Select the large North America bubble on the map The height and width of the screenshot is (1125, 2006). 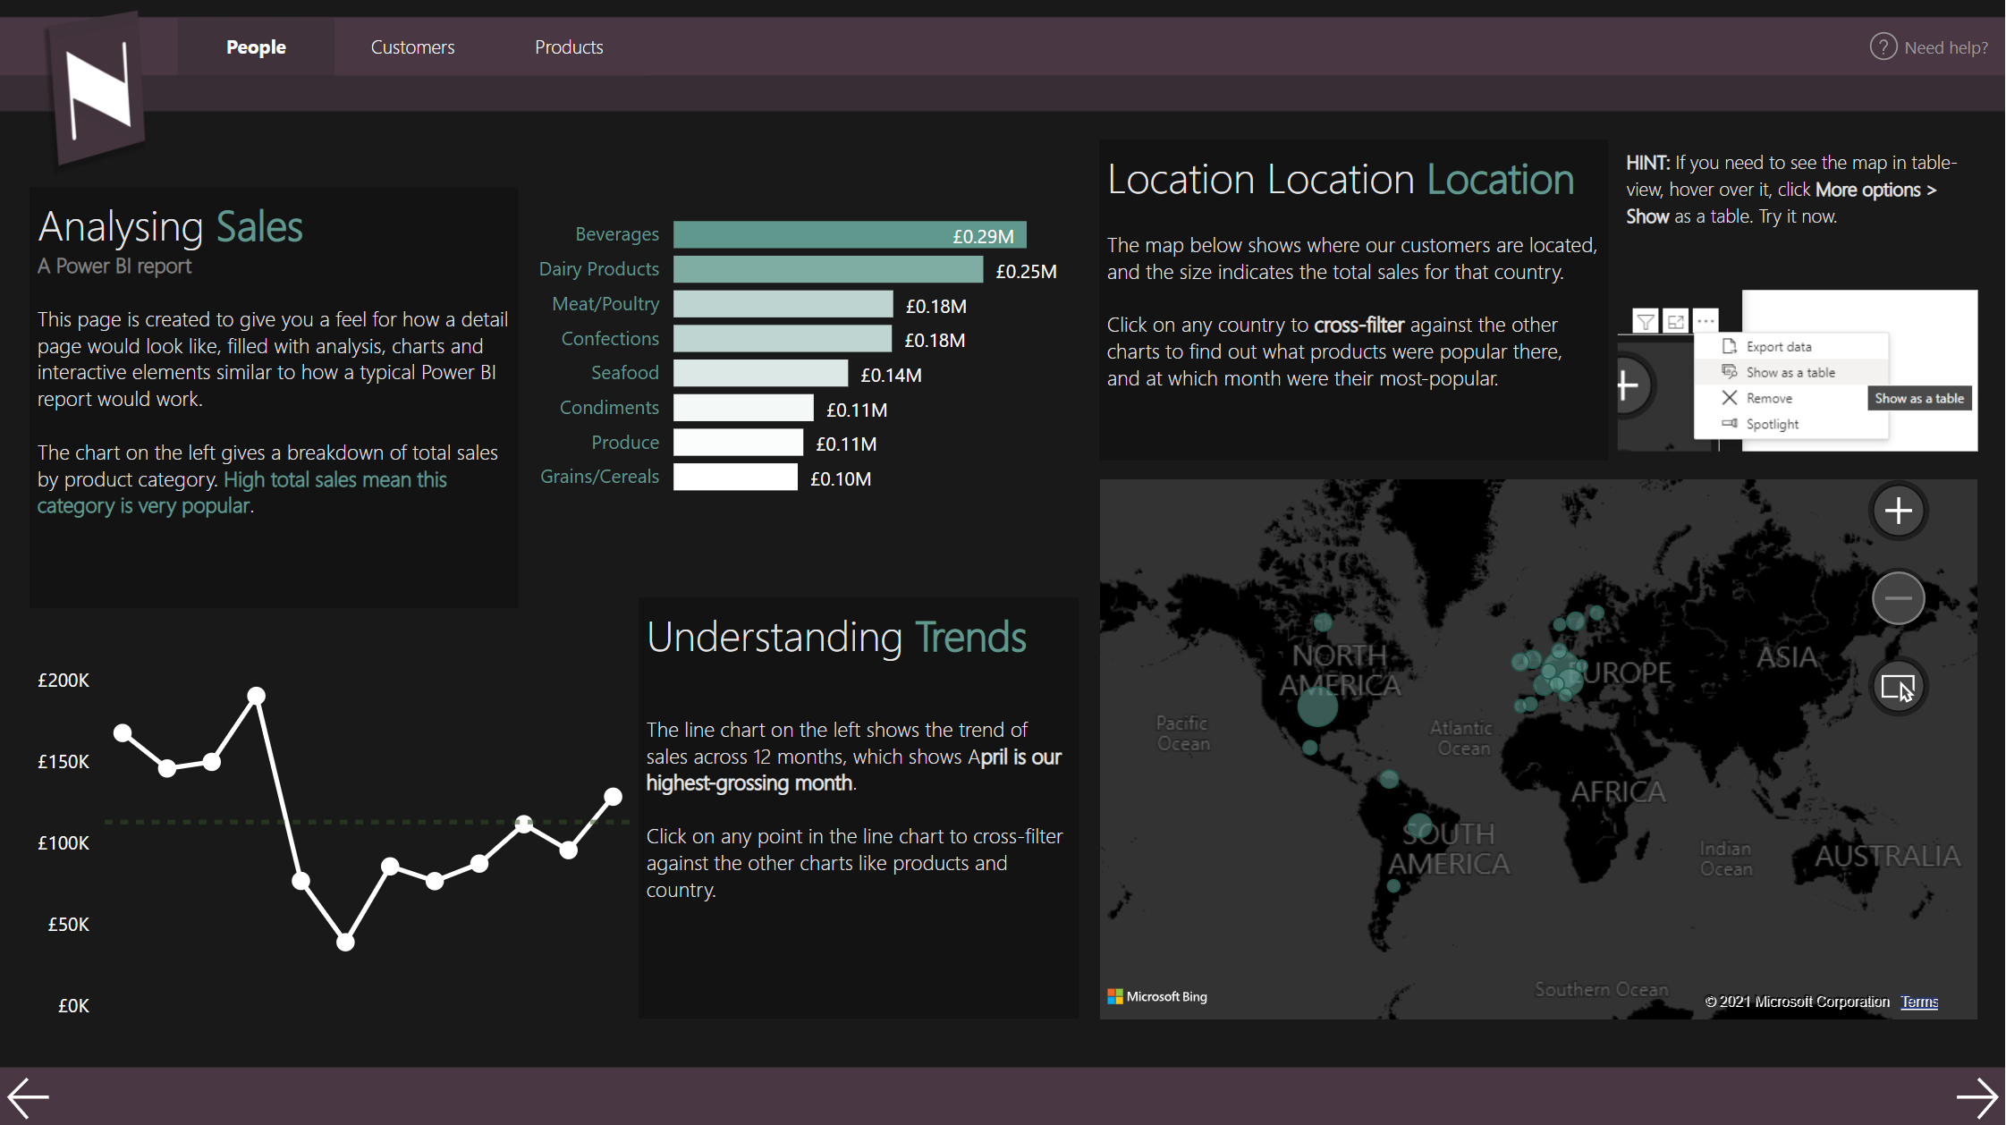1316,706
